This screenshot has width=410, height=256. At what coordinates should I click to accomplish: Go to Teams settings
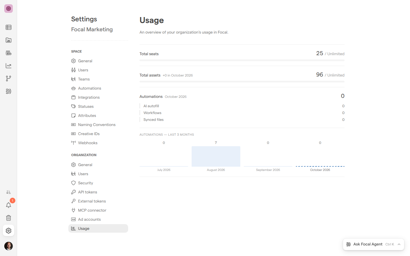98,79
